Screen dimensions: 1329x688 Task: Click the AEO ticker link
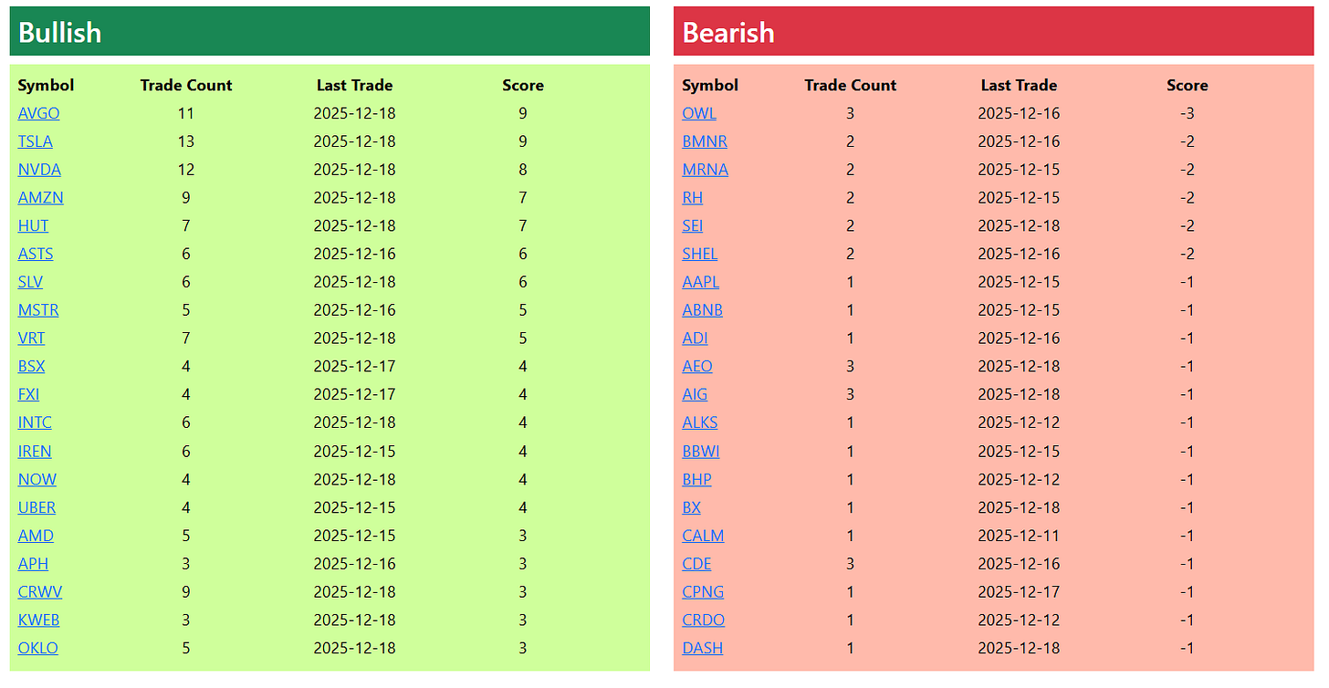697,367
